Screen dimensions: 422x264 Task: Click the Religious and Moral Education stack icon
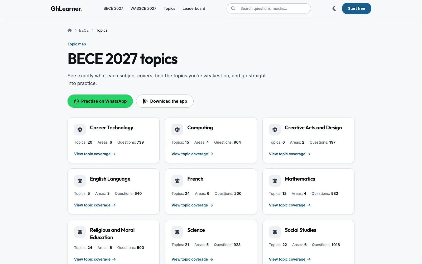click(80, 232)
